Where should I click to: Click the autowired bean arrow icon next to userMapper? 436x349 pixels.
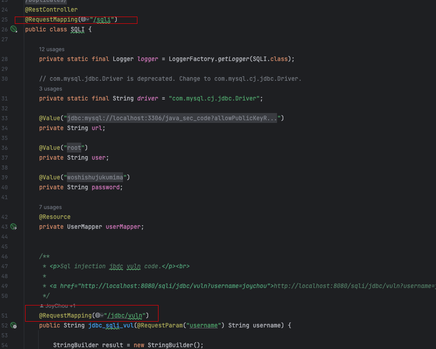13,227
